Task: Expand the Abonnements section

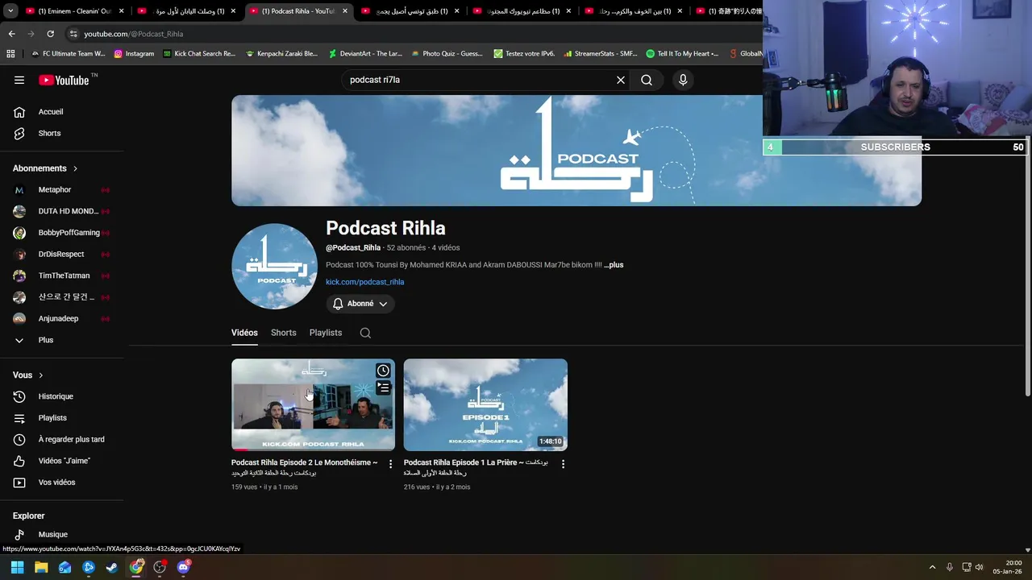Action: tap(45, 168)
